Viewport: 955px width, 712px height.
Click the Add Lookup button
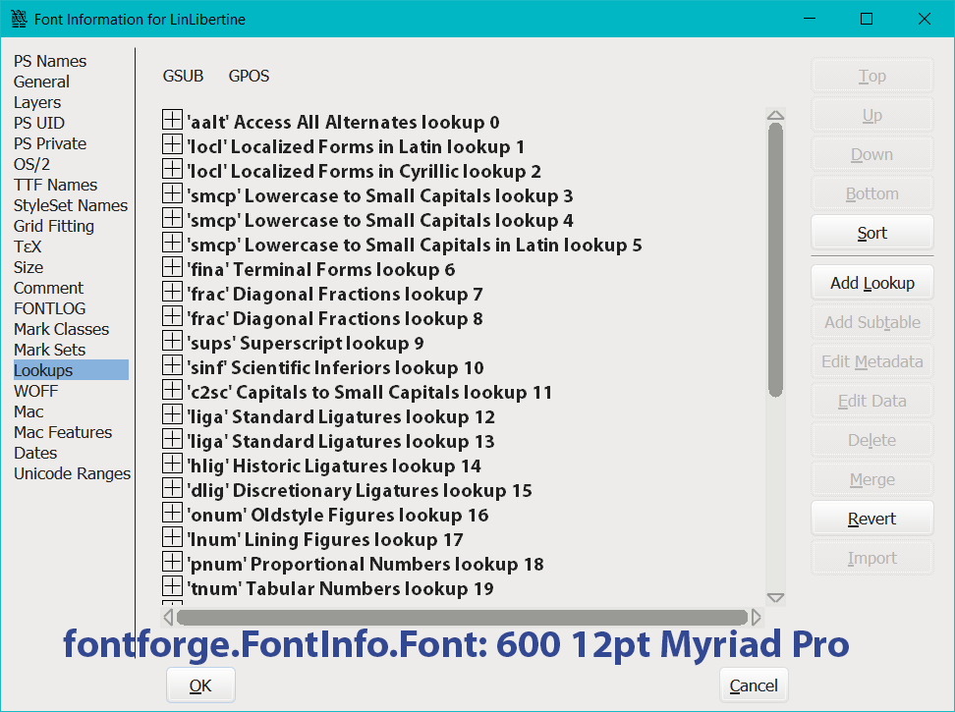coord(871,283)
